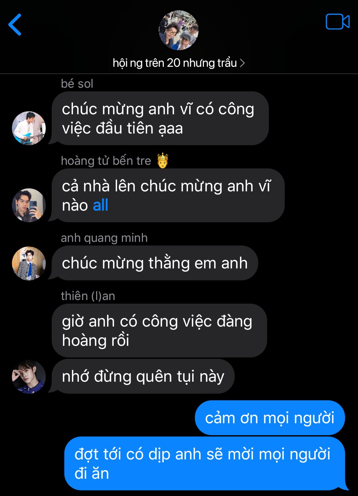View bé sol's profile picture
The width and height of the screenshot is (358, 496).
(29, 128)
